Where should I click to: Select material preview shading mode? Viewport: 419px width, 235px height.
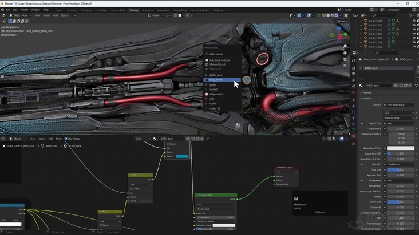332,15
